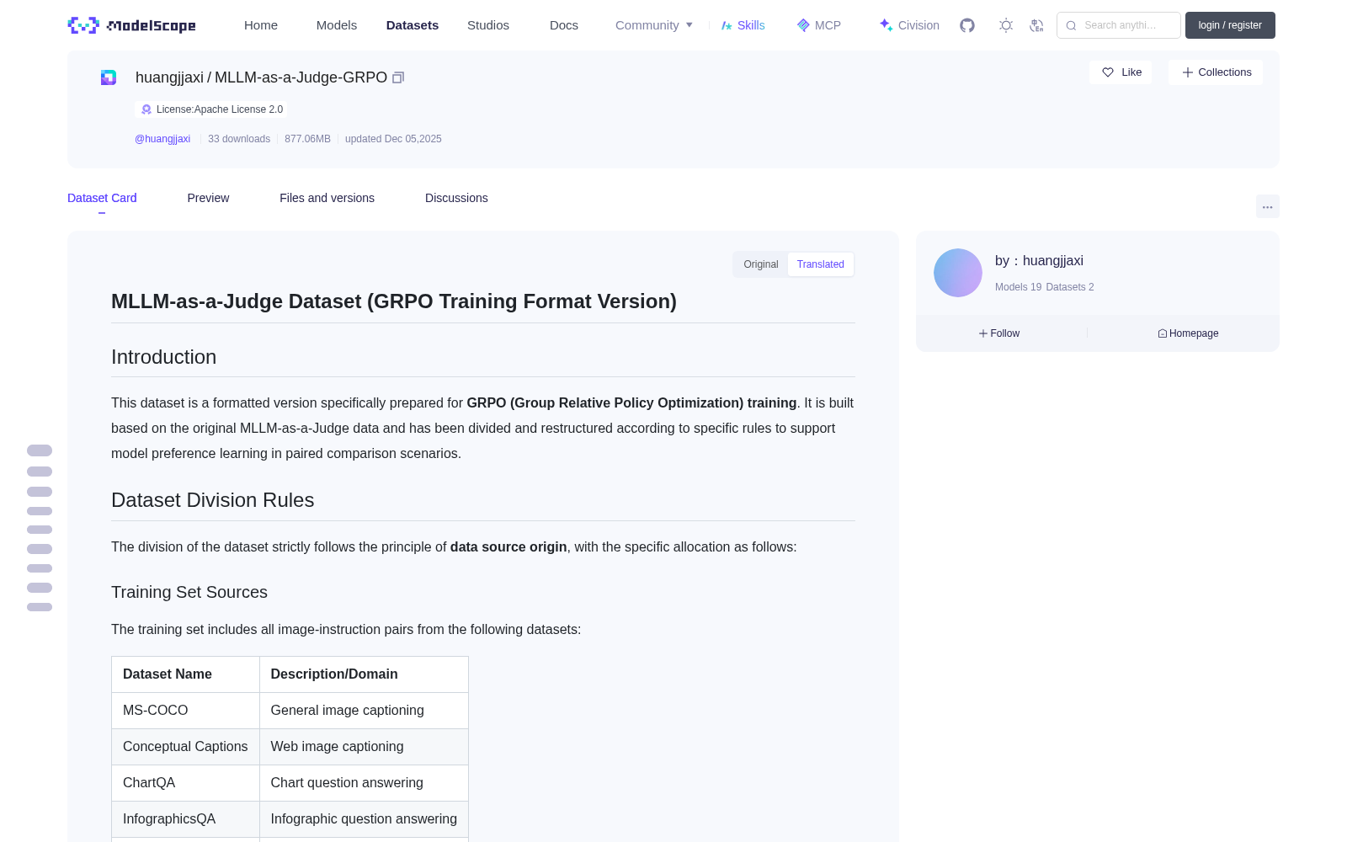Click the magnifier icon in search box

1072,25
